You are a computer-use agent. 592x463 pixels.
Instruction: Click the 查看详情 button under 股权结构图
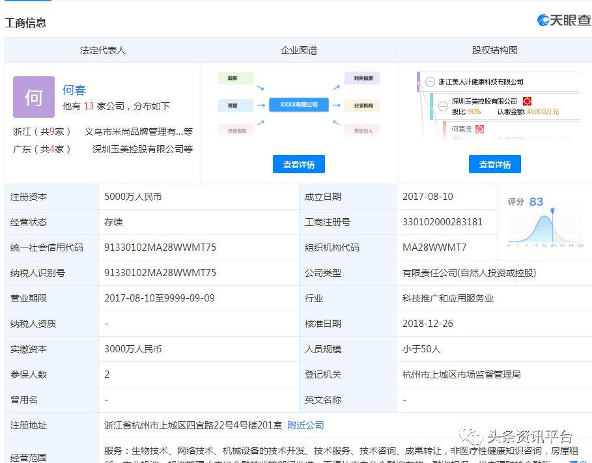tap(494, 164)
